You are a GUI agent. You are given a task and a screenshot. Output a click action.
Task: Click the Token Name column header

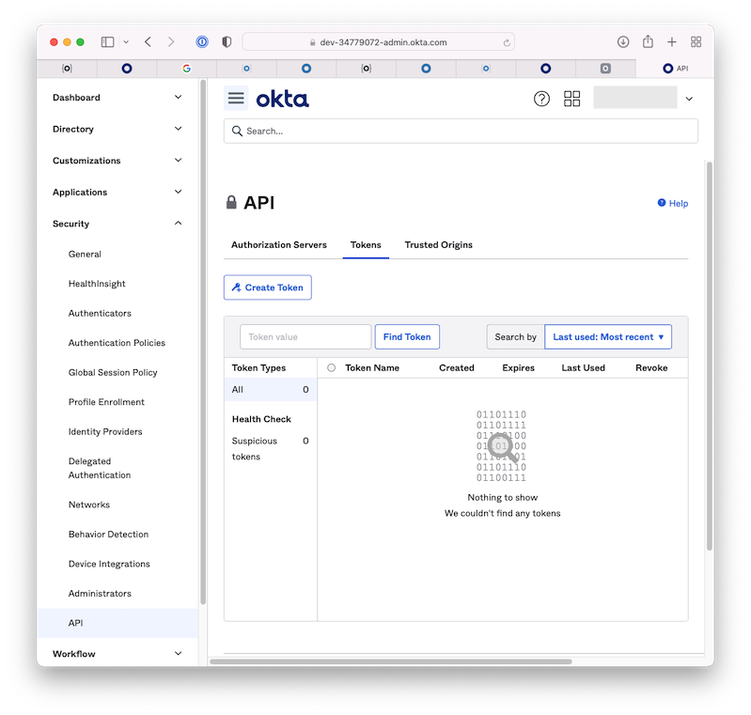click(372, 367)
